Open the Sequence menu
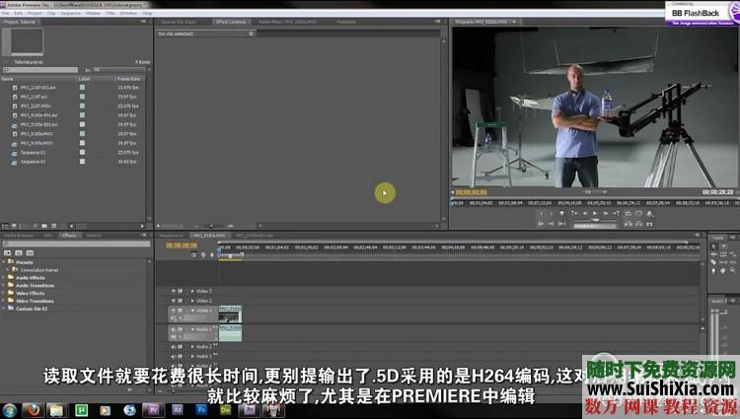This screenshot has height=419, width=740. coord(71,13)
